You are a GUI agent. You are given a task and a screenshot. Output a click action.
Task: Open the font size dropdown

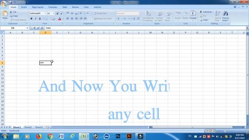pos(54,13)
